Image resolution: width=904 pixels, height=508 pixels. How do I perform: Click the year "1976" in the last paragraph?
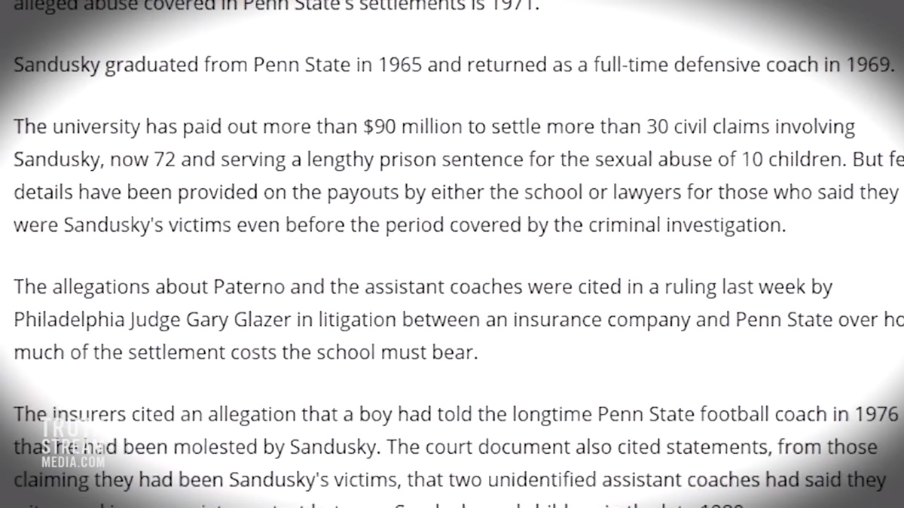pyautogui.click(x=877, y=415)
